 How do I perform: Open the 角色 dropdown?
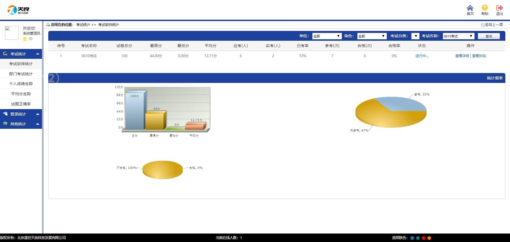tap(372, 36)
